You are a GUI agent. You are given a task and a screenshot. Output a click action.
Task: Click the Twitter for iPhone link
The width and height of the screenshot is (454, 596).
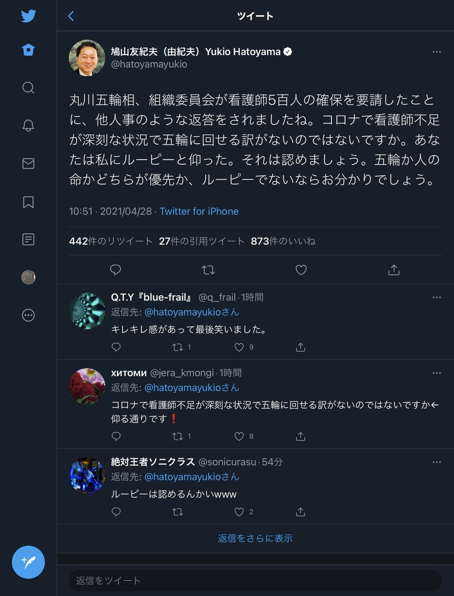pyautogui.click(x=199, y=211)
